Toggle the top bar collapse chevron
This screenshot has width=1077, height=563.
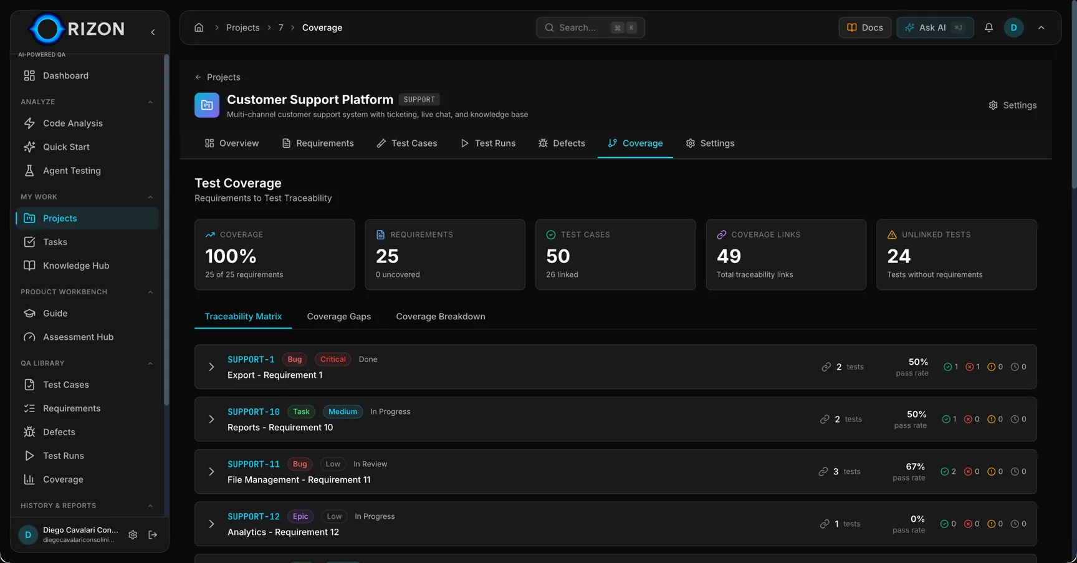[x=1041, y=27]
